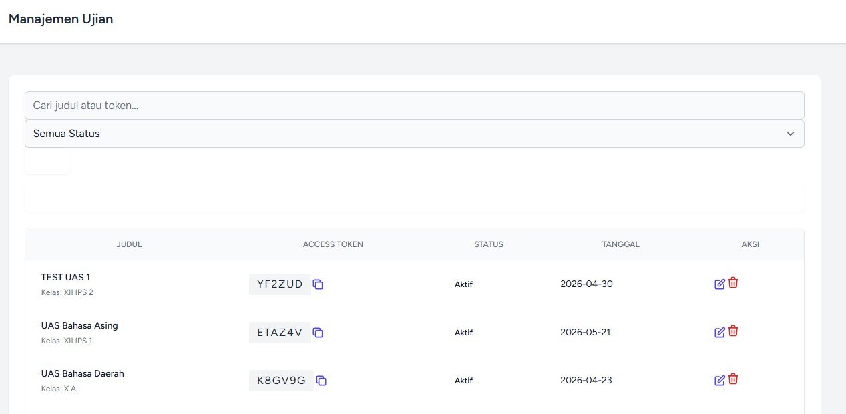Select the Kelas: XII IPS 2 label
The height and width of the screenshot is (414, 846).
[x=67, y=292]
